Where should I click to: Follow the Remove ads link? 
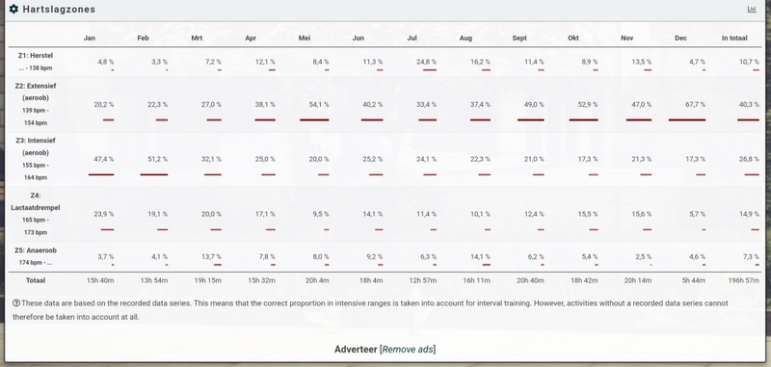pos(408,350)
